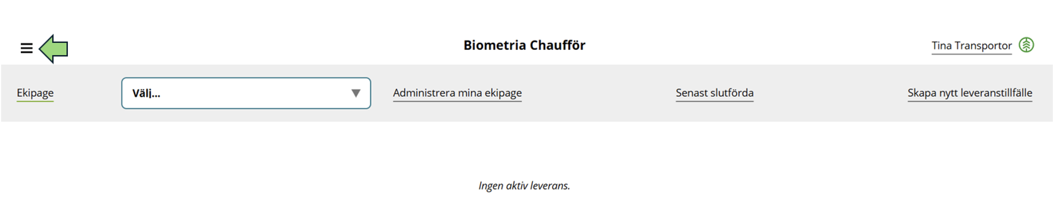Click the Biometria Chaufför page title
Viewport: 1054px width, 212px height.
(x=524, y=45)
